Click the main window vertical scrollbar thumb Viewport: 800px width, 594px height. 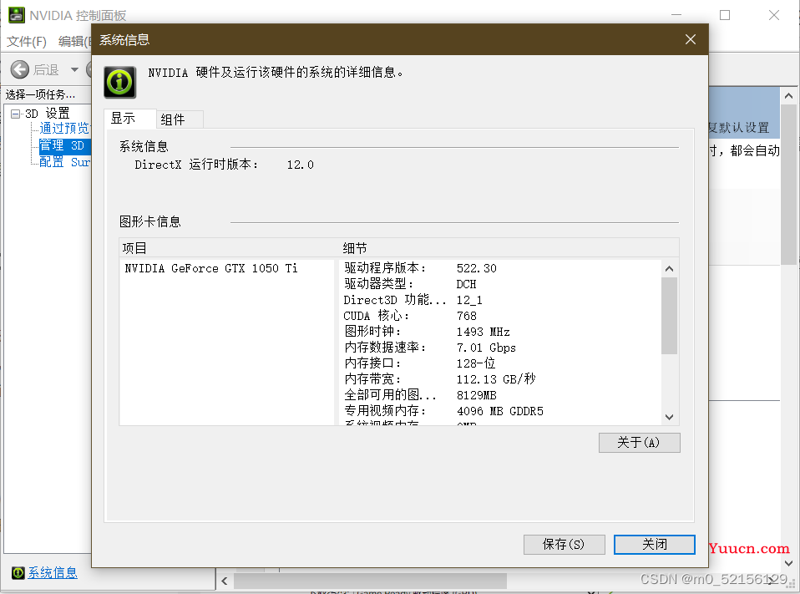click(x=789, y=185)
